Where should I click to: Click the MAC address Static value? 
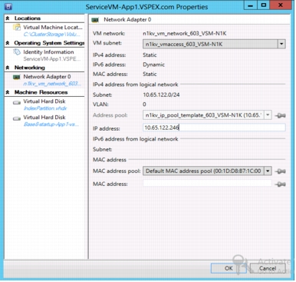tap(150, 74)
